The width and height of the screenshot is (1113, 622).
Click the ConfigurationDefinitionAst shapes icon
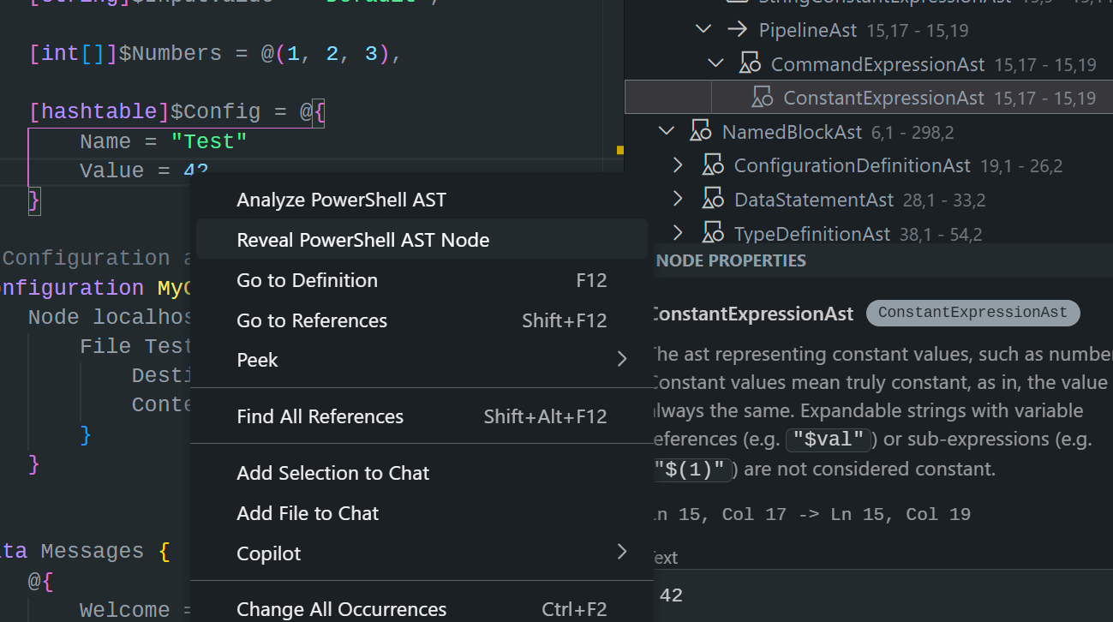713,165
